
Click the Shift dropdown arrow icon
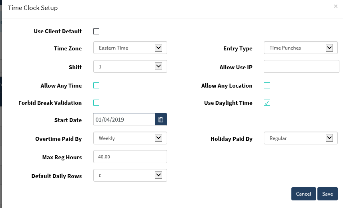click(158, 66)
